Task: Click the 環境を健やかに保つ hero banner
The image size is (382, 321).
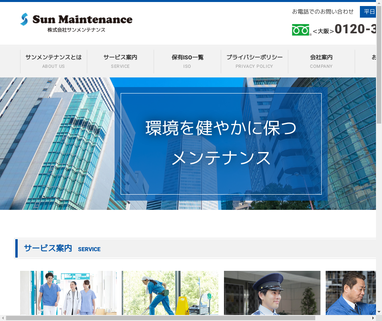Action: click(x=221, y=143)
